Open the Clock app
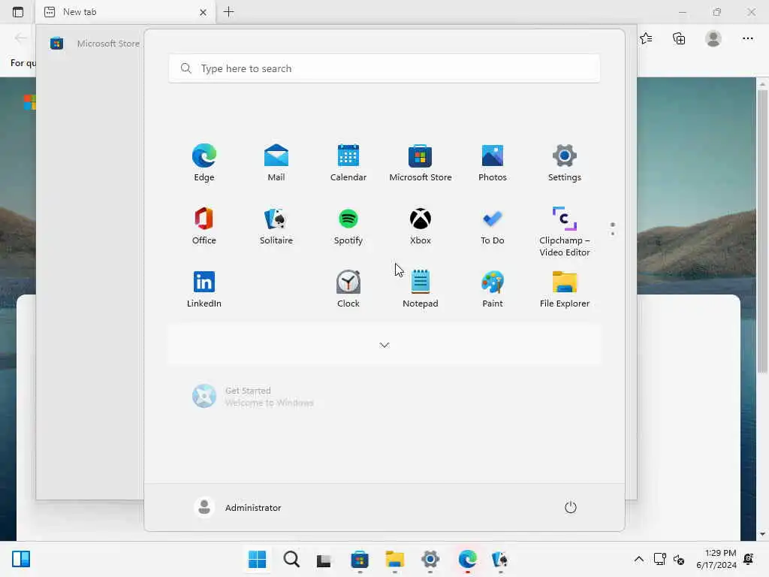Screen dimensions: 769x577 pos(348,288)
